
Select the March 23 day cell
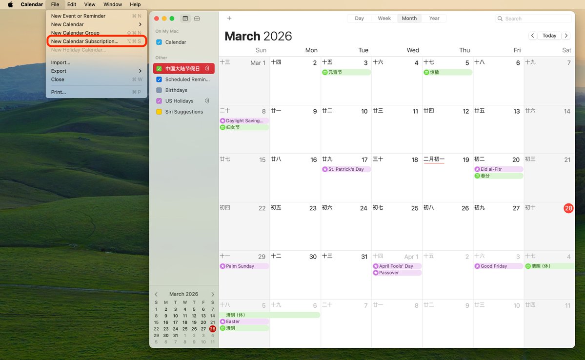(x=295, y=226)
